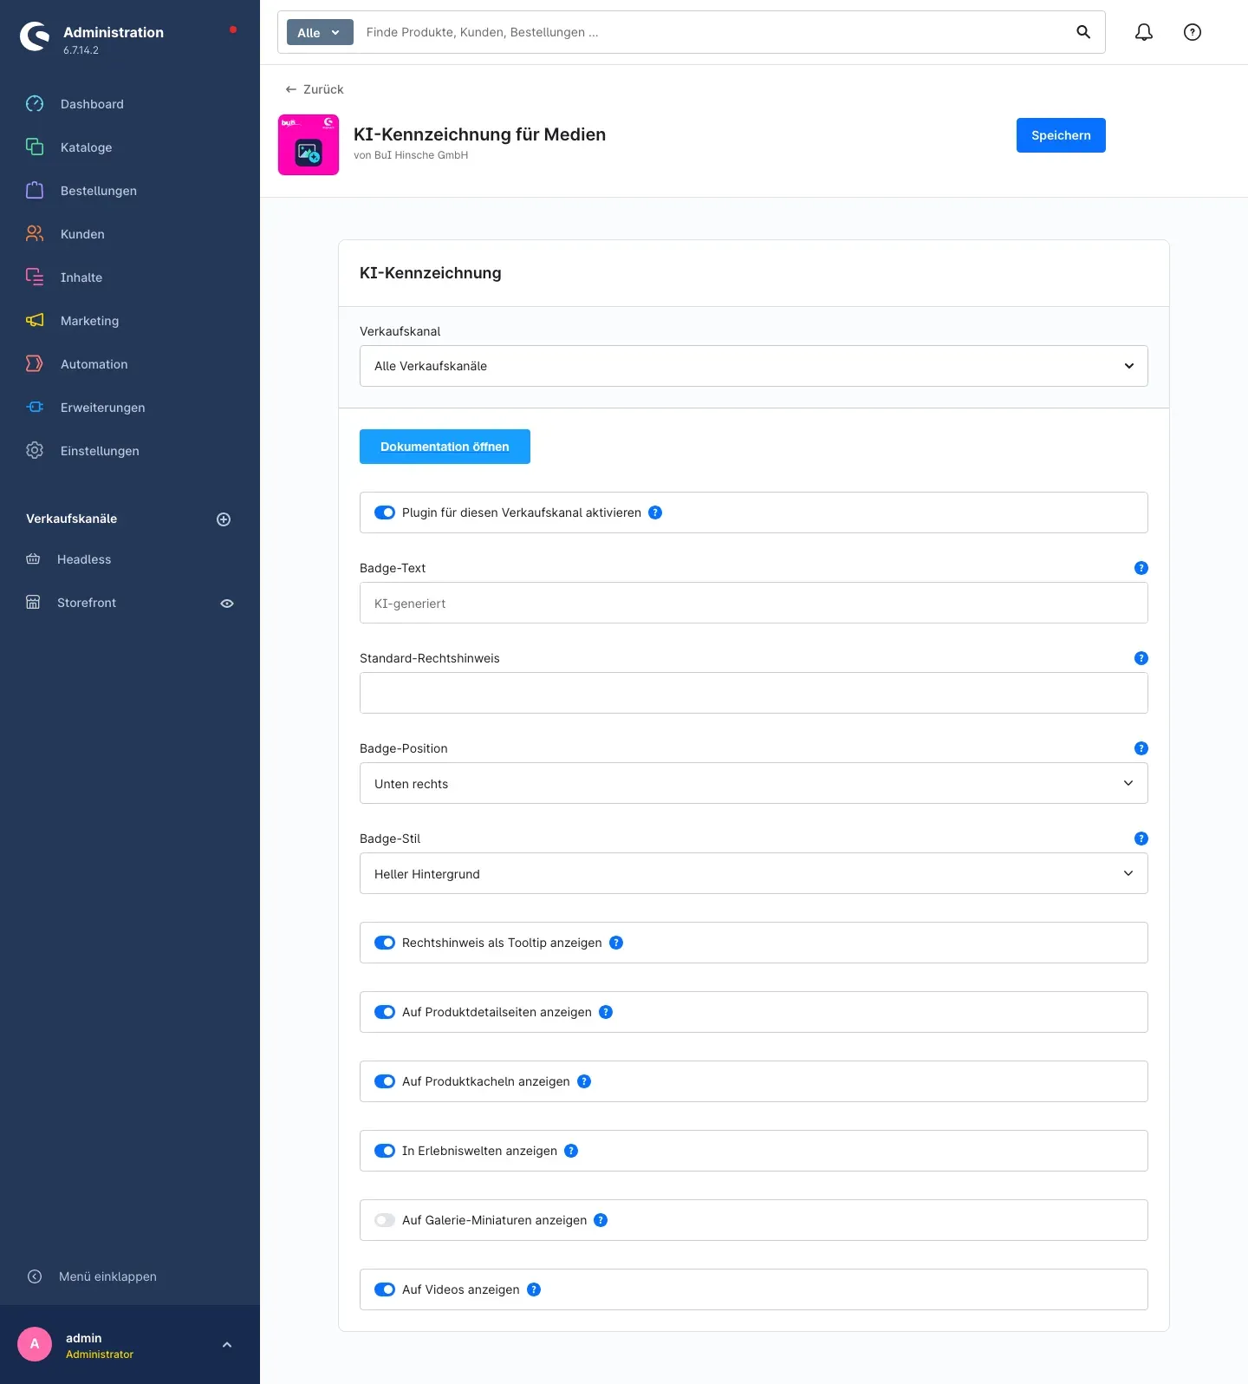The width and height of the screenshot is (1248, 1384).
Task: Toggle In Erlebniswelten anzeigen switch
Action: (385, 1151)
